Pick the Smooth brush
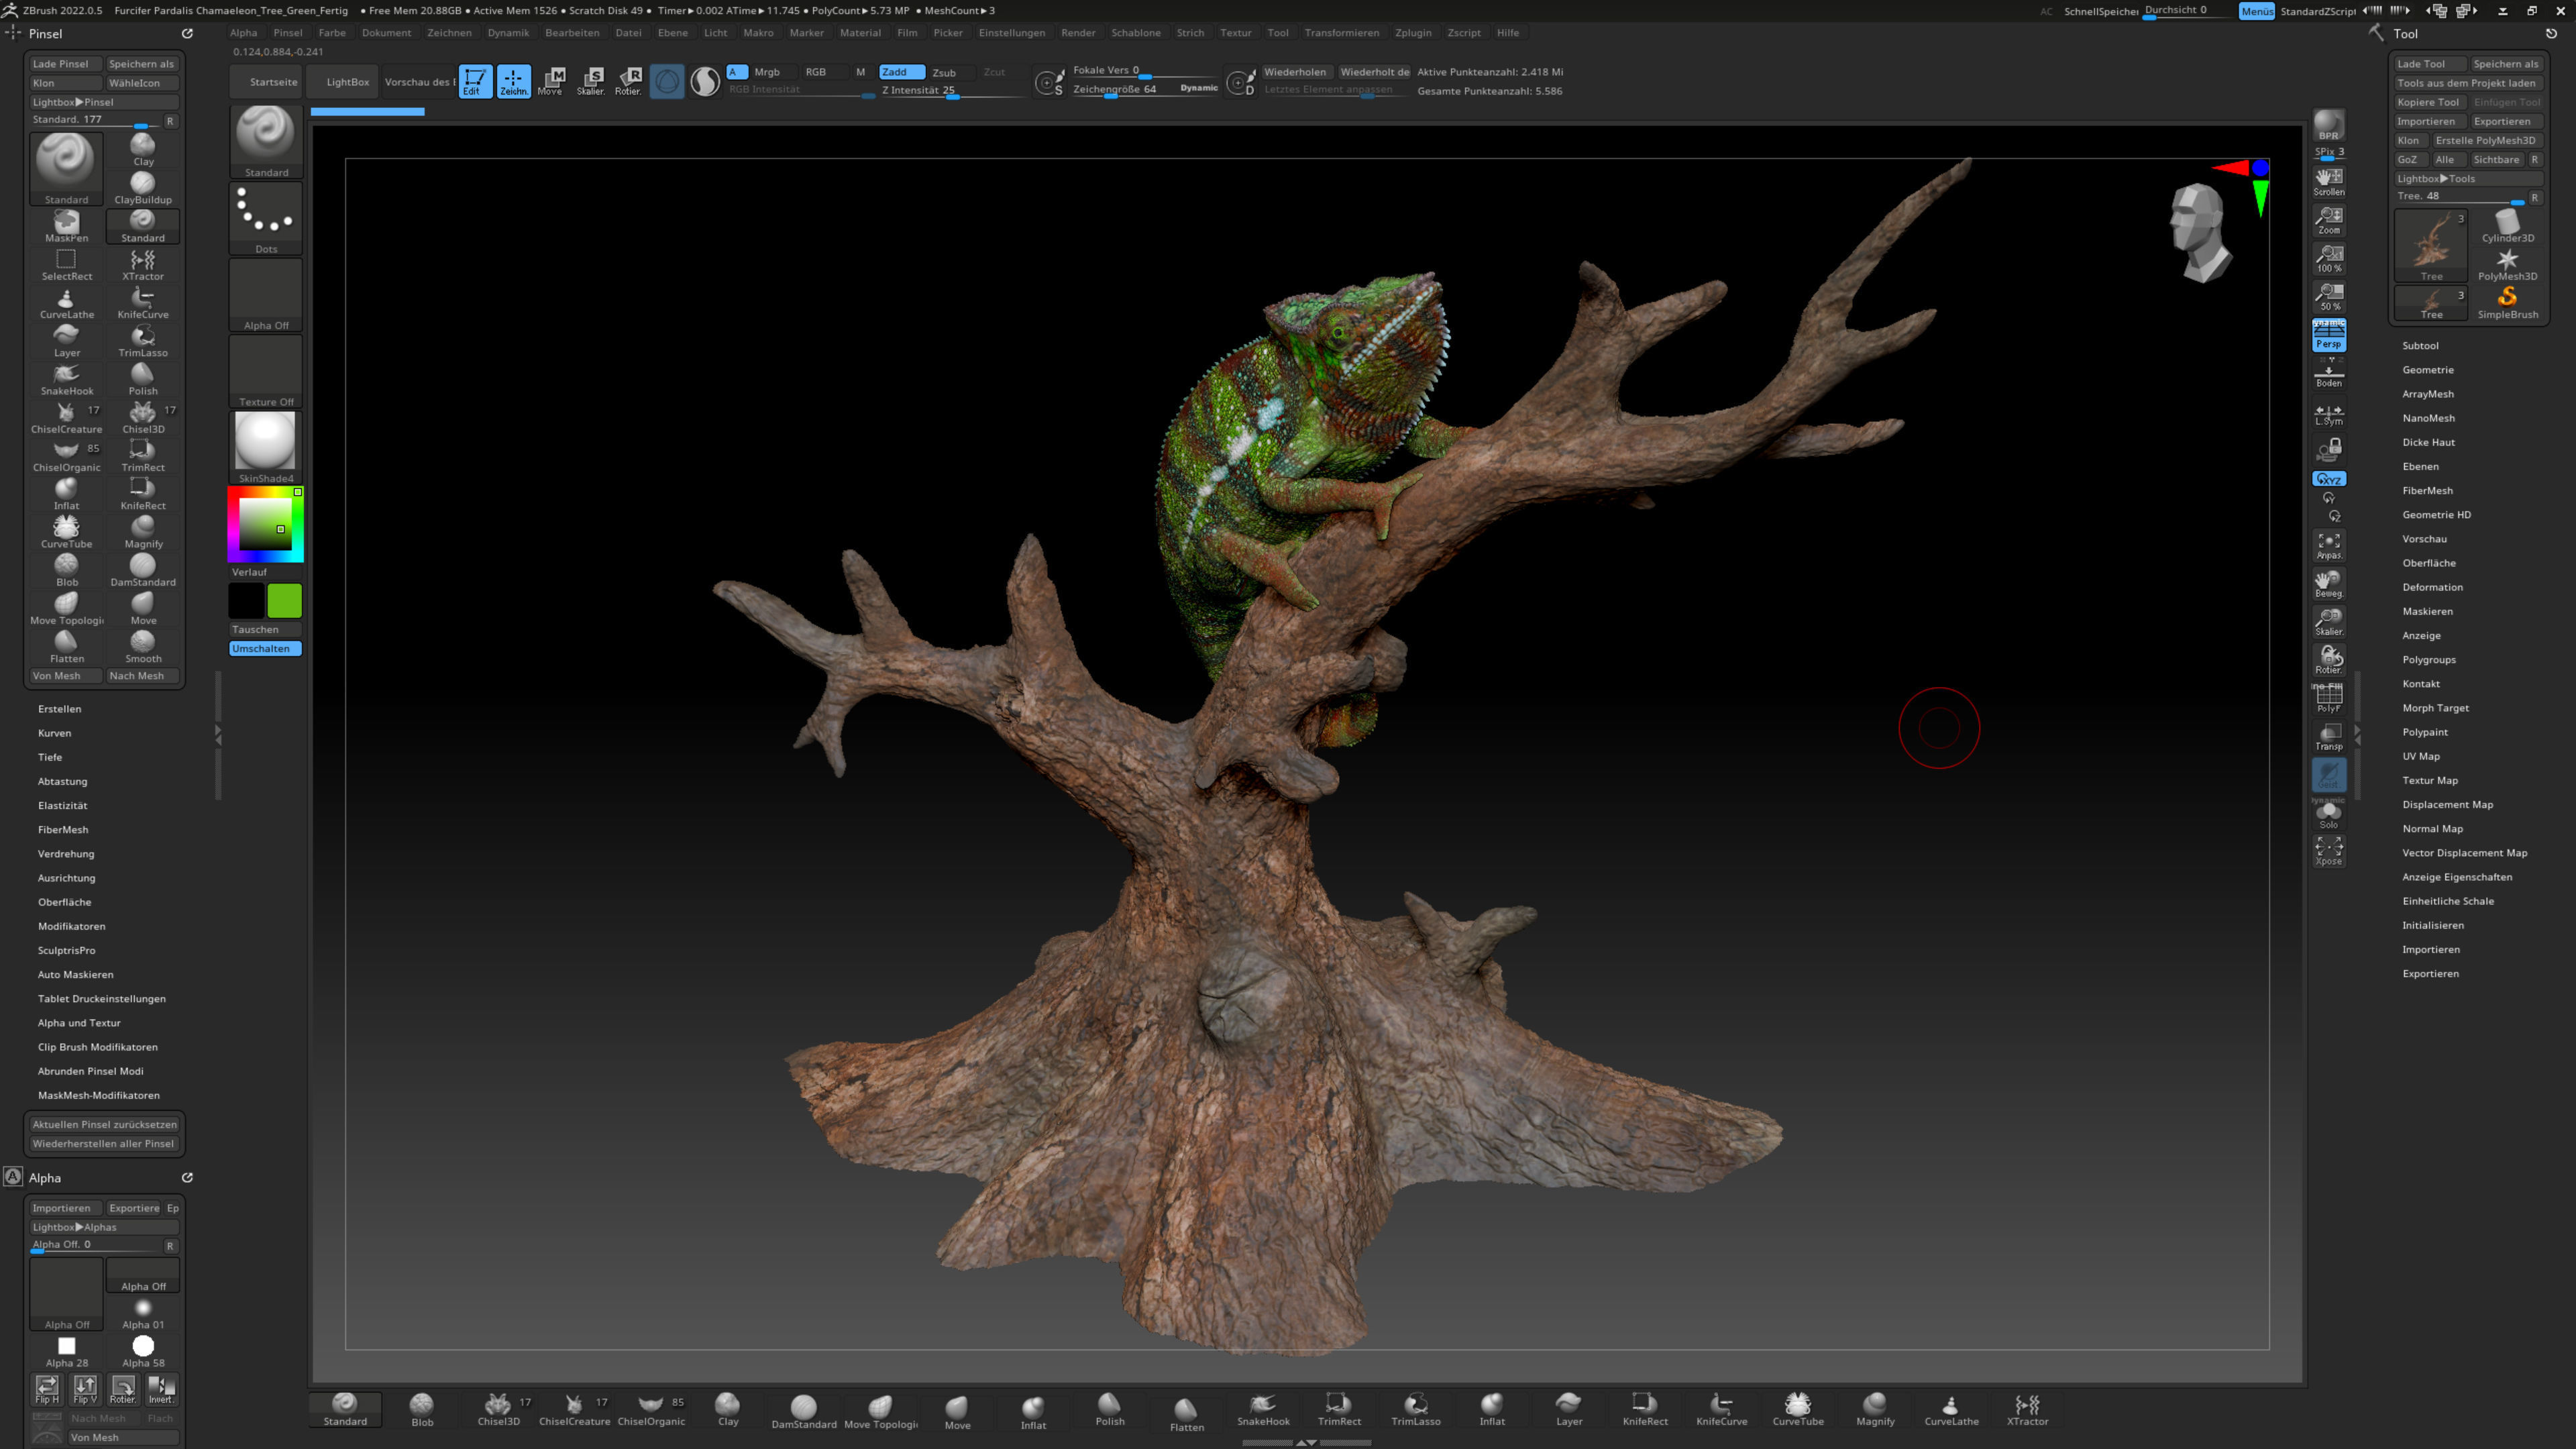2576x1449 pixels. point(143,647)
